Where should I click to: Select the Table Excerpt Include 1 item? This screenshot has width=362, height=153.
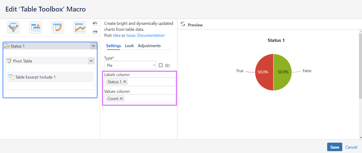point(50,77)
